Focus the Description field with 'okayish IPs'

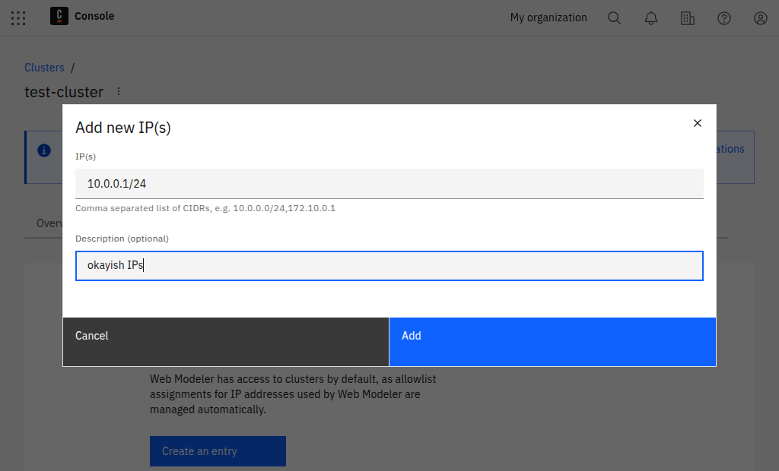pyautogui.click(x=389, y=265)
